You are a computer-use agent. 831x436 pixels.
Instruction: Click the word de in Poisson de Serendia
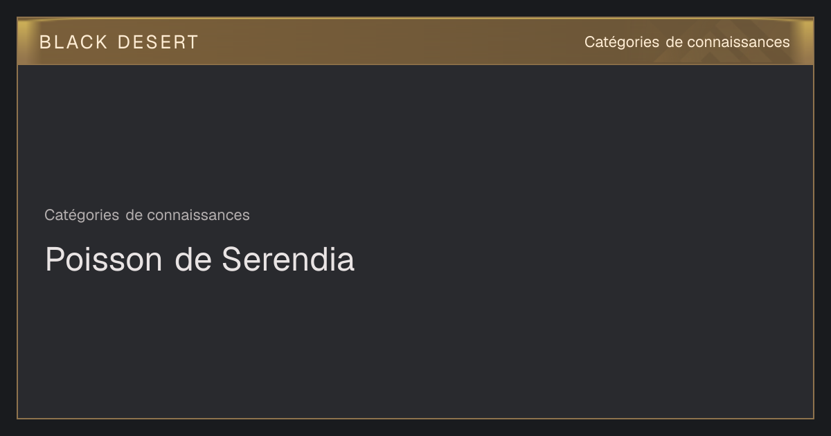click(193, 260)
